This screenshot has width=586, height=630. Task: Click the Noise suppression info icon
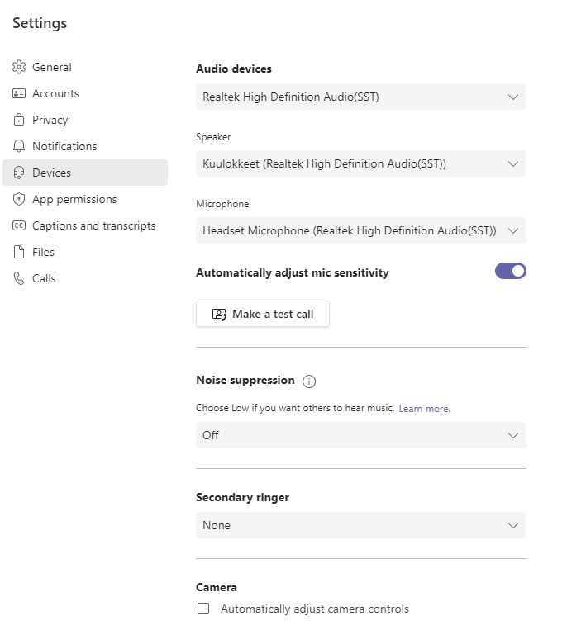[x=309, y=381]
